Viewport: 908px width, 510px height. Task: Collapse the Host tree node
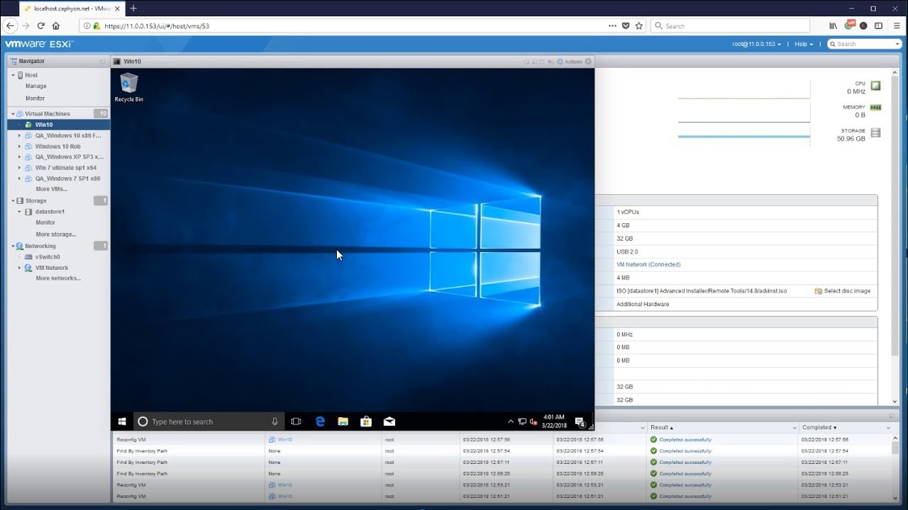pyautogui.click(x=13, y=75)
